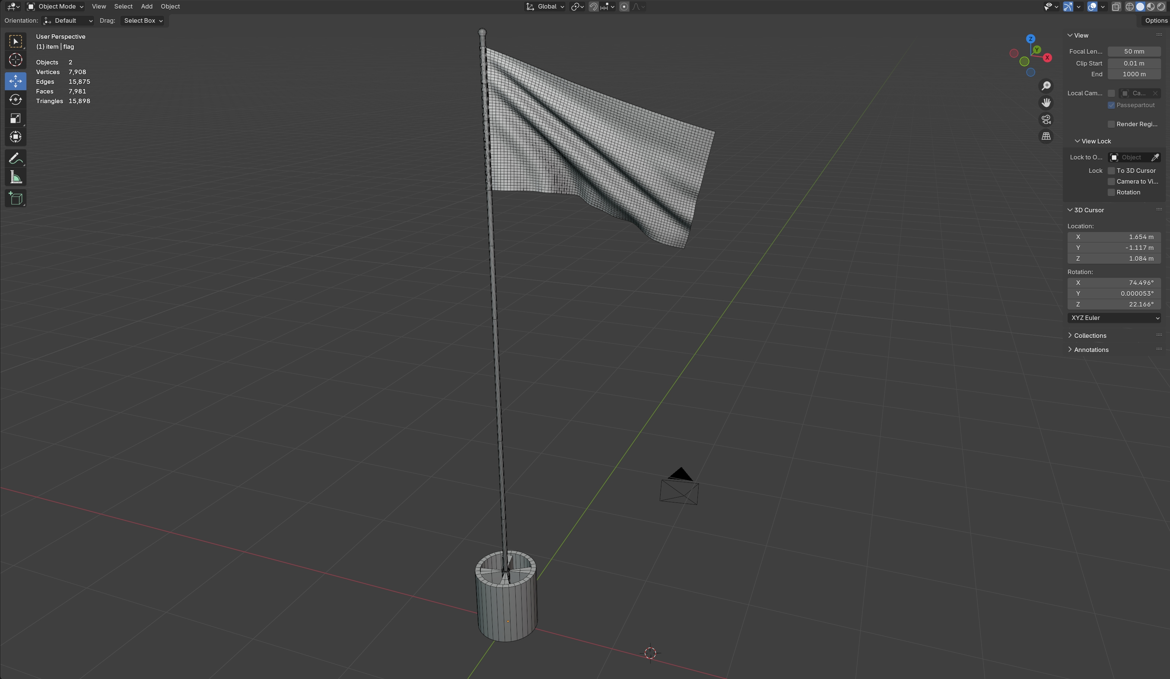Click the Focal Length 50 mm field

pyautogui.click(x=1134, y=51)
